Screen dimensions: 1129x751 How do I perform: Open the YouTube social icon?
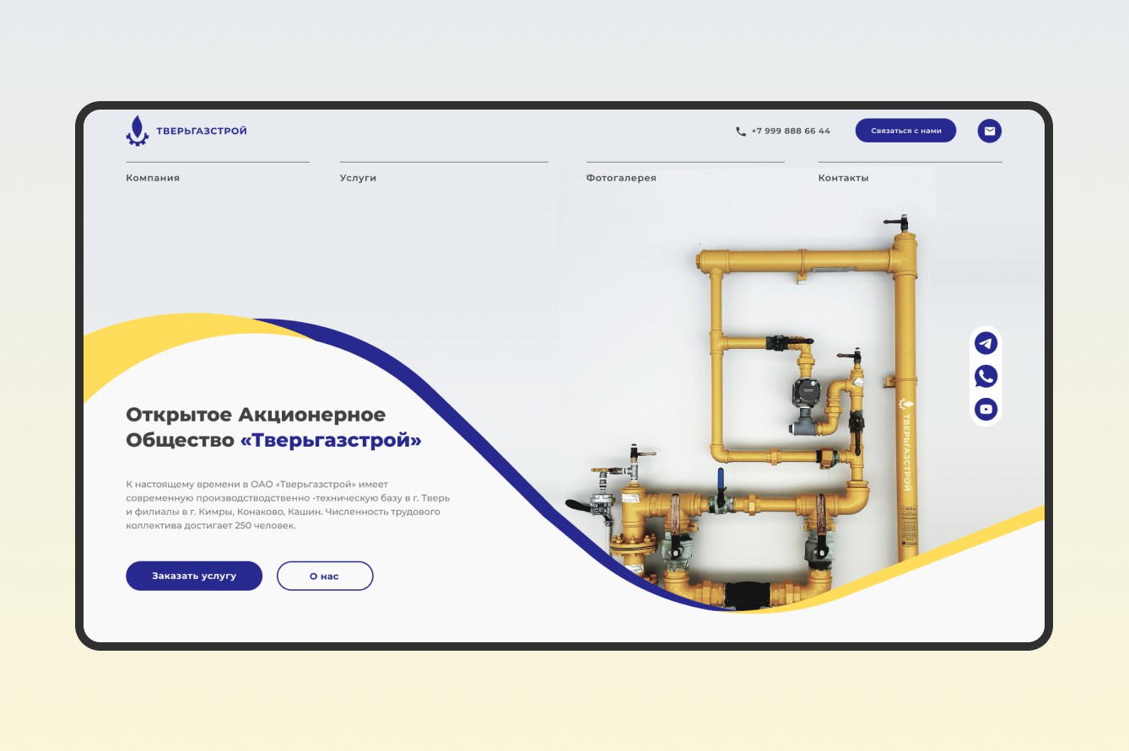click(986, 410)
